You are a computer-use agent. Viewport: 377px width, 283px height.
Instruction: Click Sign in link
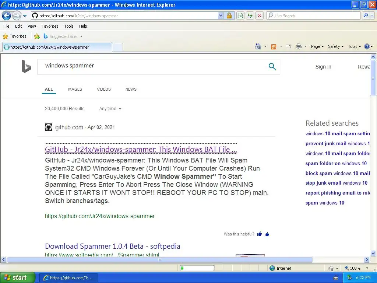[x=323, y=67]
